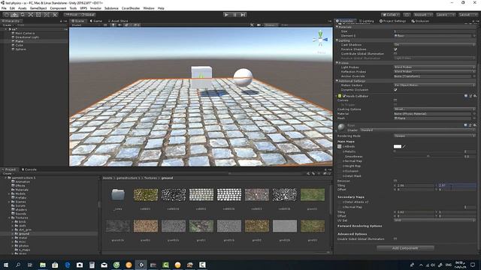Open Shader dropdown for material

[x=417, y=130]
